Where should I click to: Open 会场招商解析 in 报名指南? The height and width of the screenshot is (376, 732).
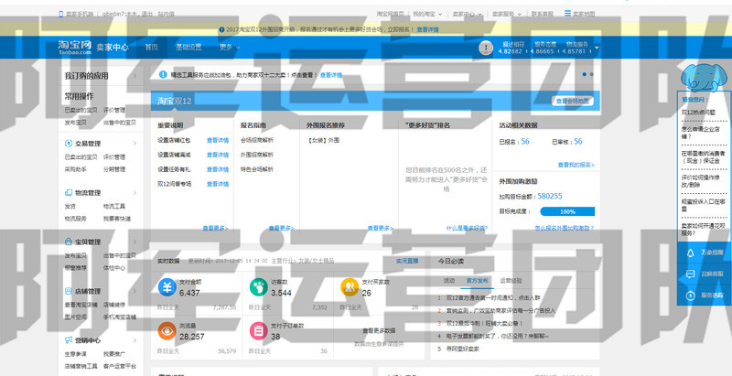click(x=257, y=140)
